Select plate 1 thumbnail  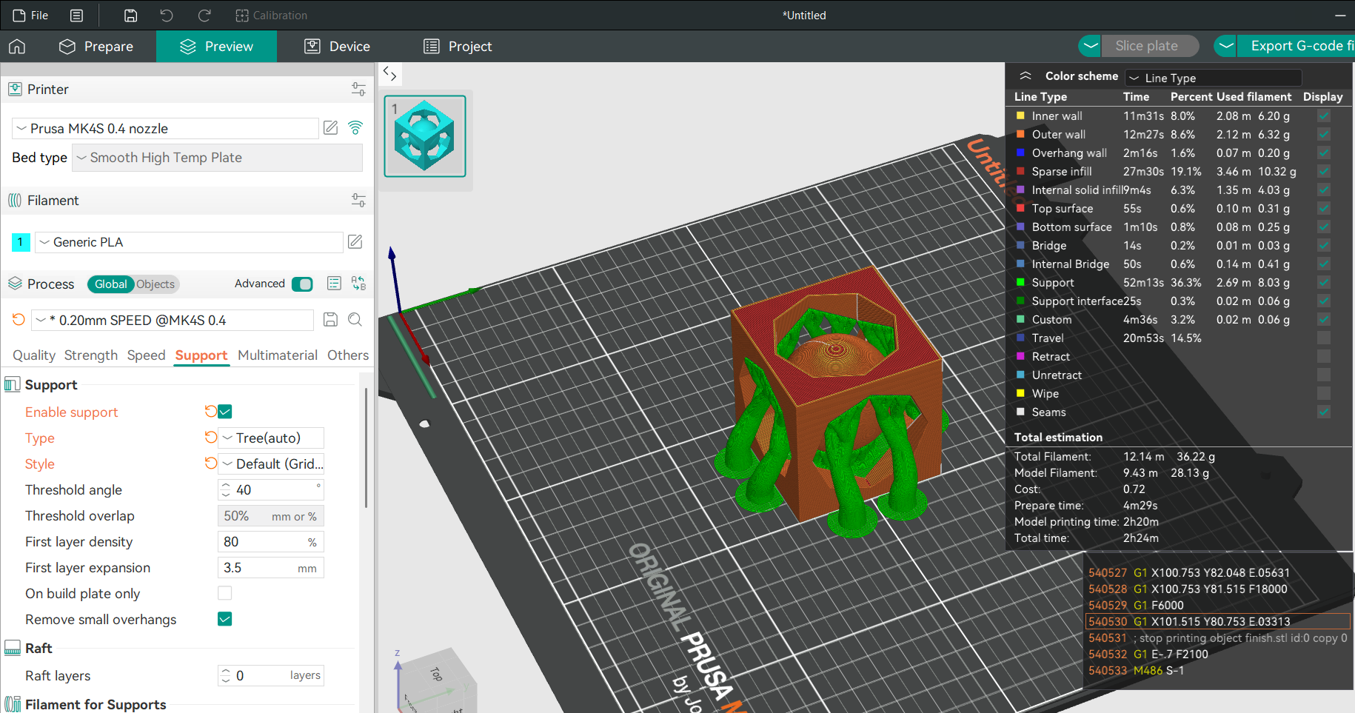425,136
